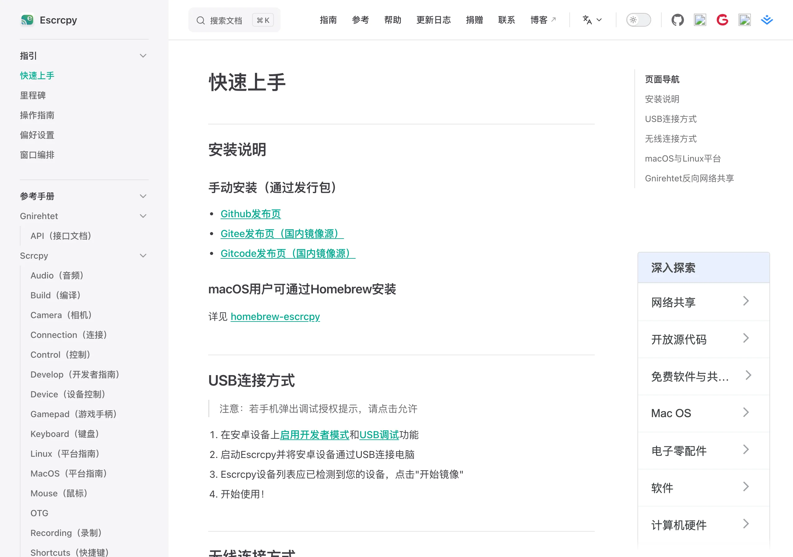Open Github发布页 link
793x557 pixels.
(250, 214)
